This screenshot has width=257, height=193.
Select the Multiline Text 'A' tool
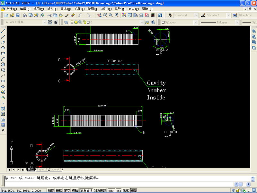pyautogui.click(x=3, y=131)
